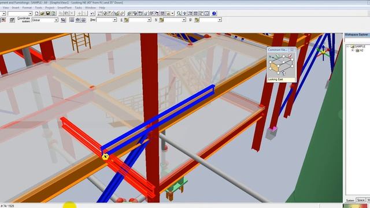The image size is (370, 208).
Task: Open Help via blue question mark icon
Action: click(x=214, y=13)
